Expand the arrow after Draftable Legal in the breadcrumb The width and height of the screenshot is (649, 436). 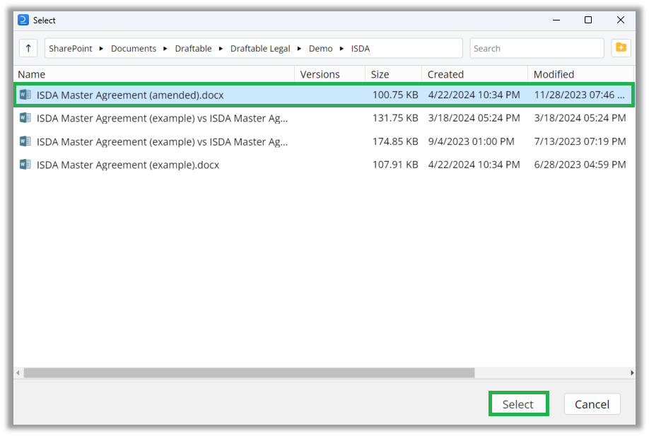299,49
